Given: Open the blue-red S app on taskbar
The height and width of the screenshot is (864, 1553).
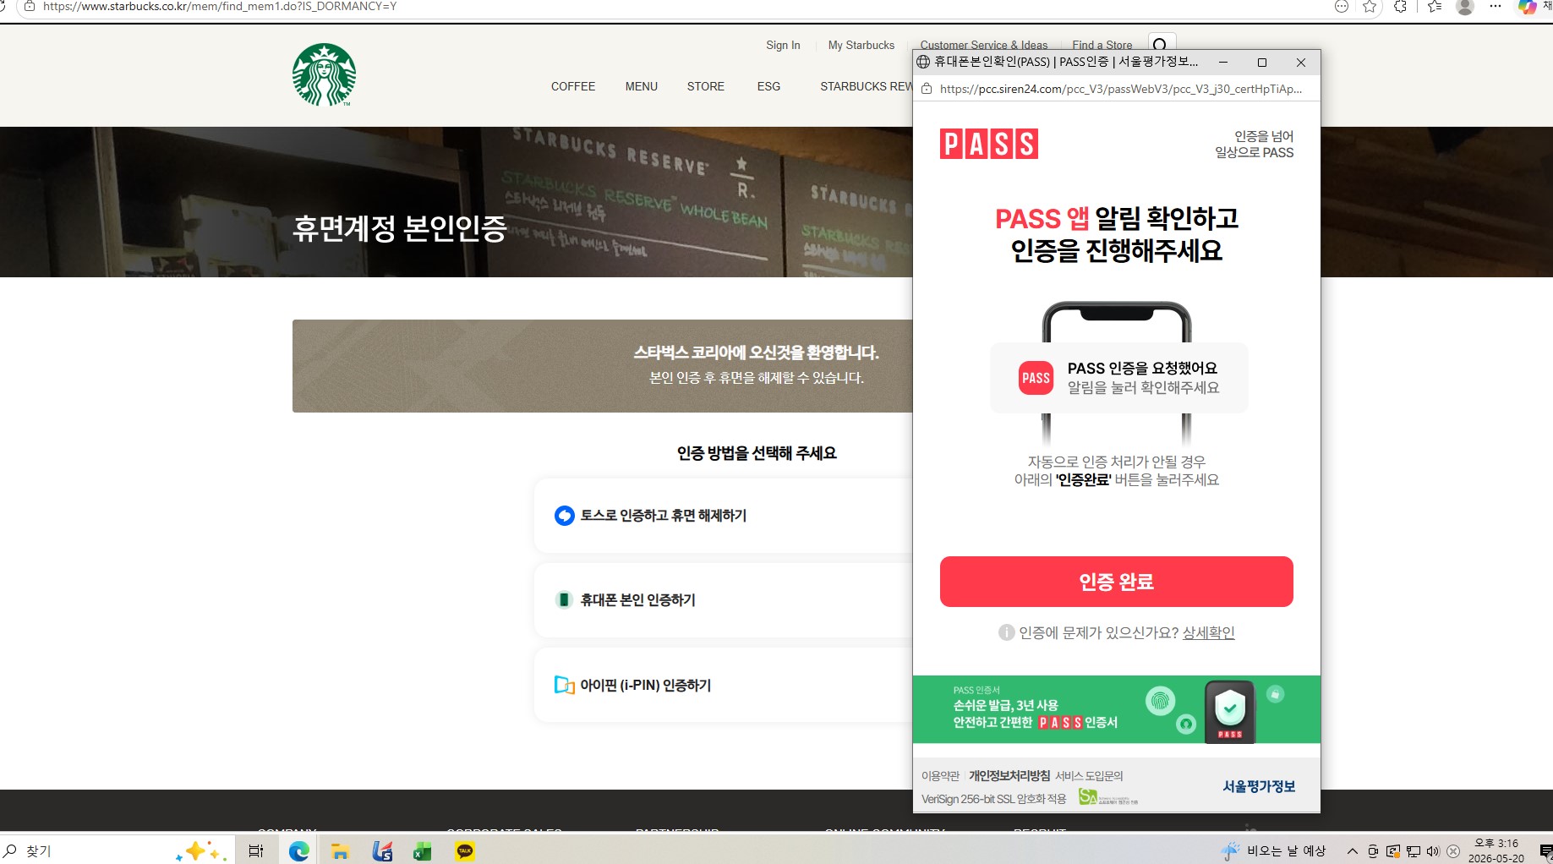Looking at the screenshot, I should 382,851.
